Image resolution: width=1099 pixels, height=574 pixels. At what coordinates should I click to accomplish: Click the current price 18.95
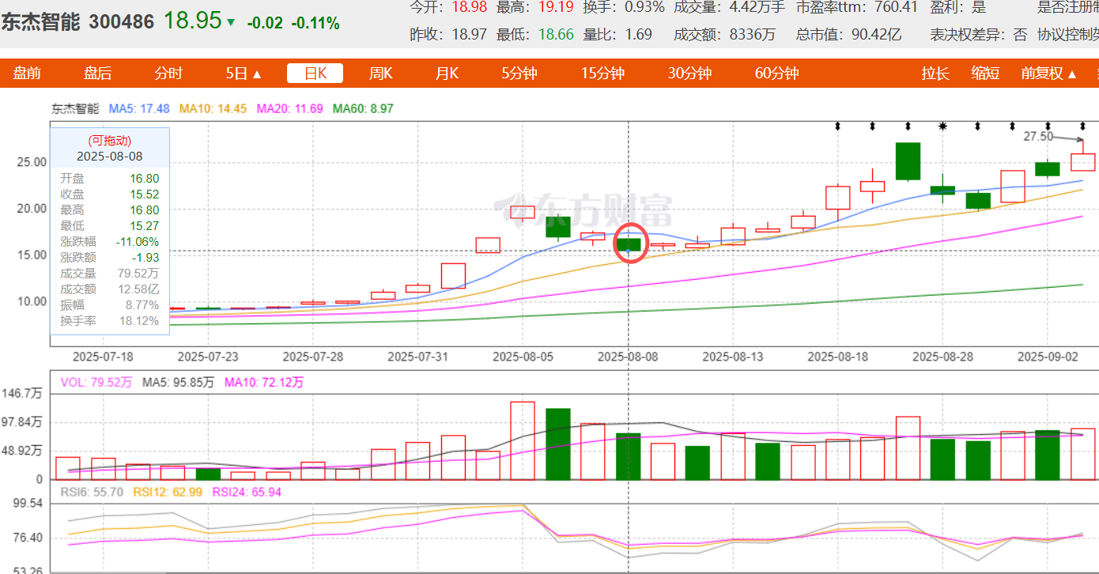[x=192, y=21]
